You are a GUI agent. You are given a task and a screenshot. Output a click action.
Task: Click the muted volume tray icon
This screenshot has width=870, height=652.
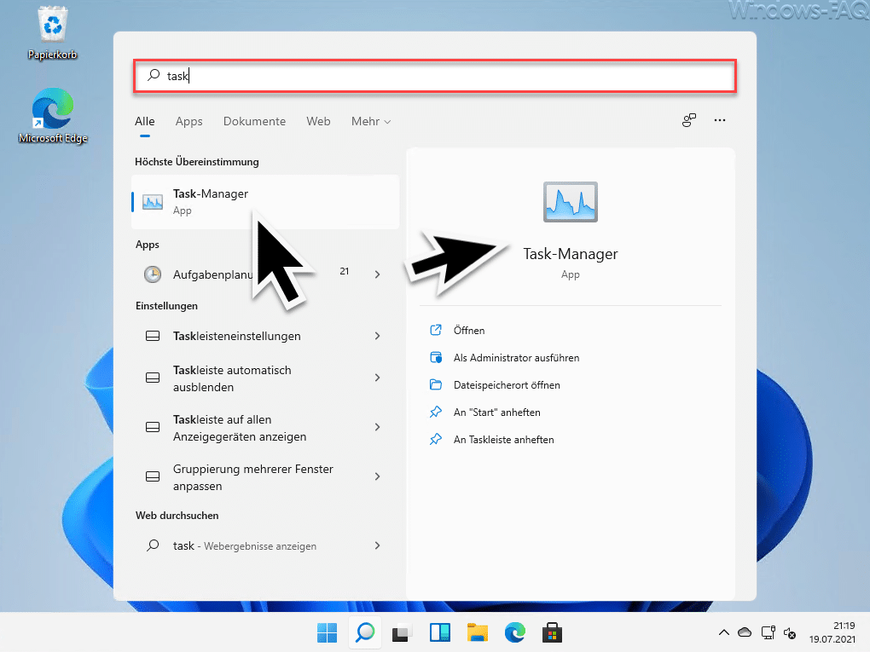[x=790, y=632]
